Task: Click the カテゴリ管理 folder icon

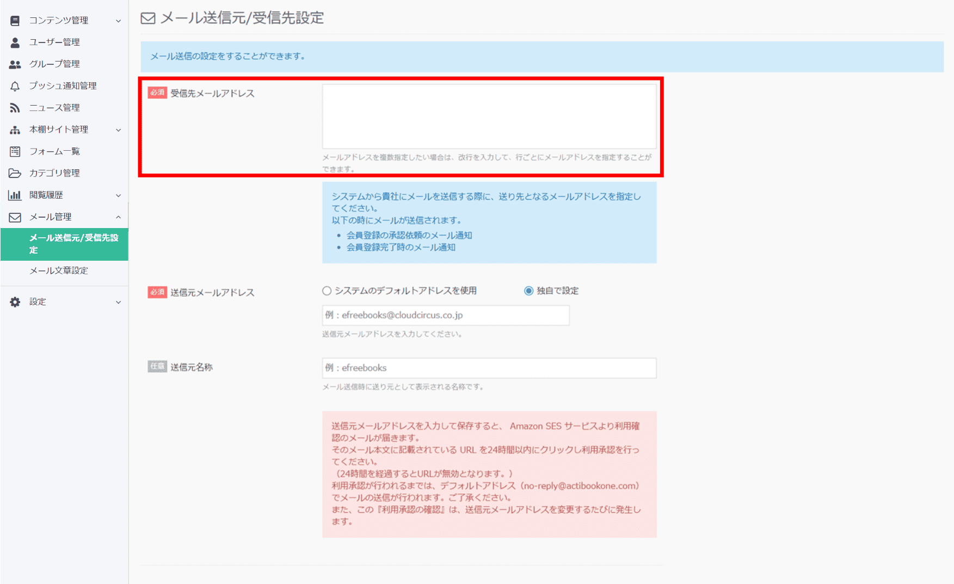Action: (x=14, y=173)
